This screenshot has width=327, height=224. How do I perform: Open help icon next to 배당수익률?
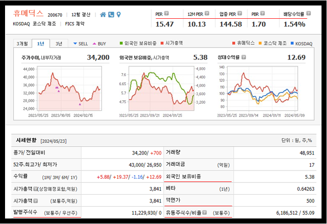(x=308, y=13)
